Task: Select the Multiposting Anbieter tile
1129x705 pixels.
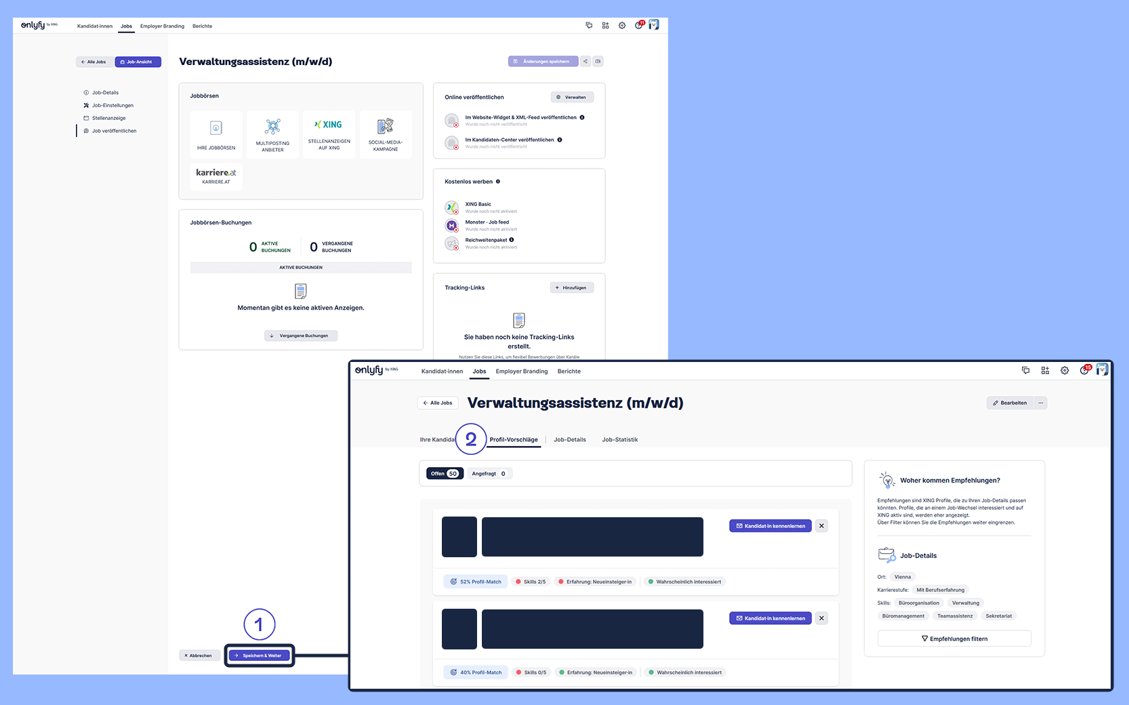Action: coord(272,134)
